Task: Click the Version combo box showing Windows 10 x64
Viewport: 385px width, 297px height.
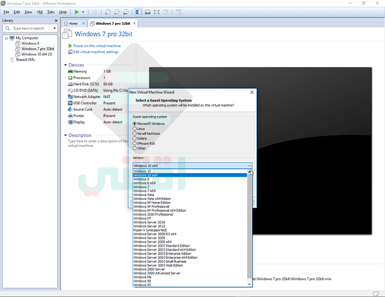Action: click(x=193, y=166)
